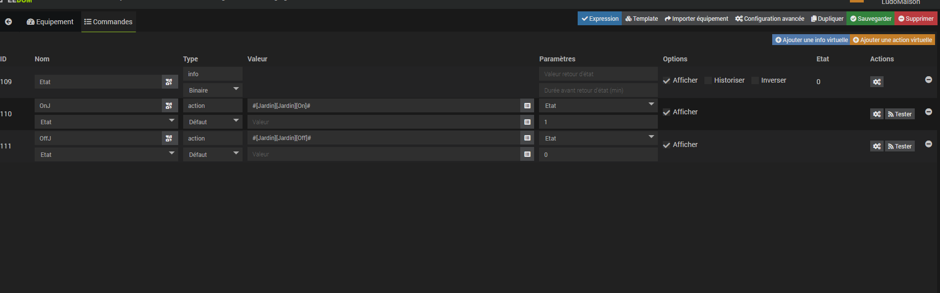Open picker beside the empty Valeur field under OffJ
The height and width of the screenshot is (293, 940).
(527, 154)
